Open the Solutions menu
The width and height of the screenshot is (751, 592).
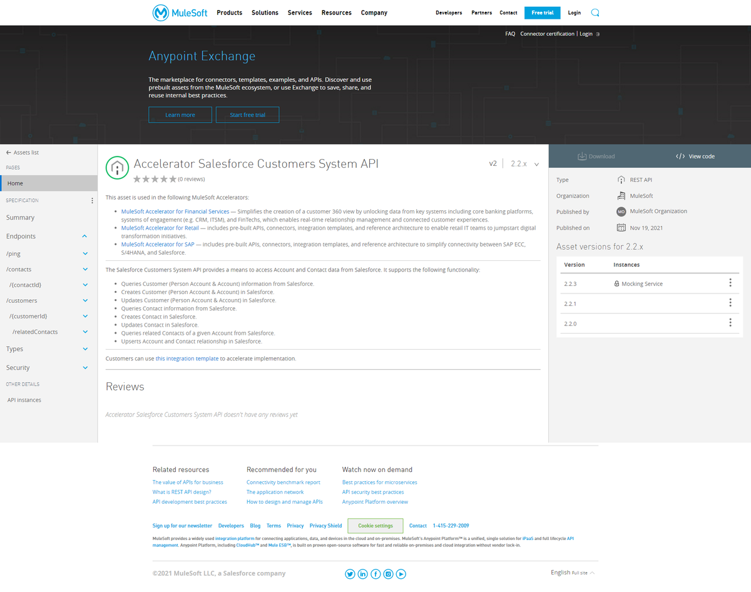(x=265, y=13)
